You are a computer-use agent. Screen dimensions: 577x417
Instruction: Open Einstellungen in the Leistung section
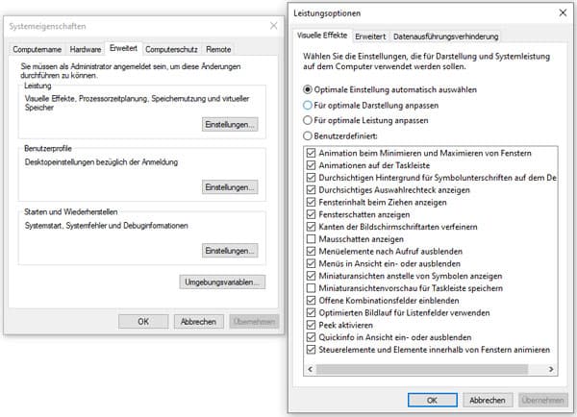(230, 125)
